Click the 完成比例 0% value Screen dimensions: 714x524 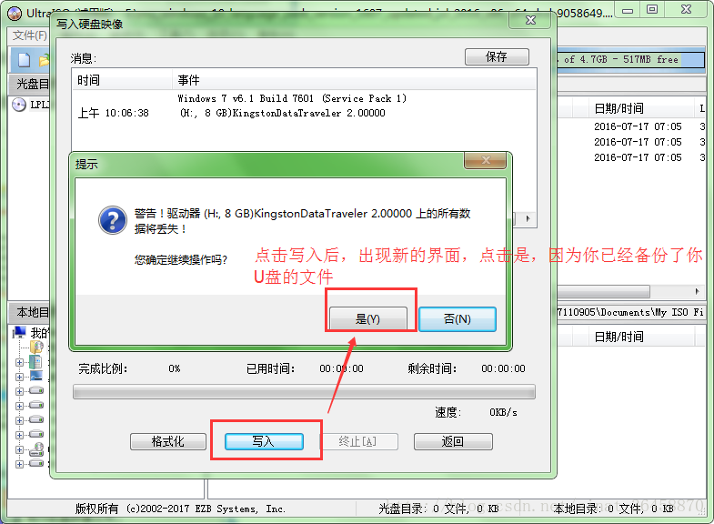coord(175,368)
